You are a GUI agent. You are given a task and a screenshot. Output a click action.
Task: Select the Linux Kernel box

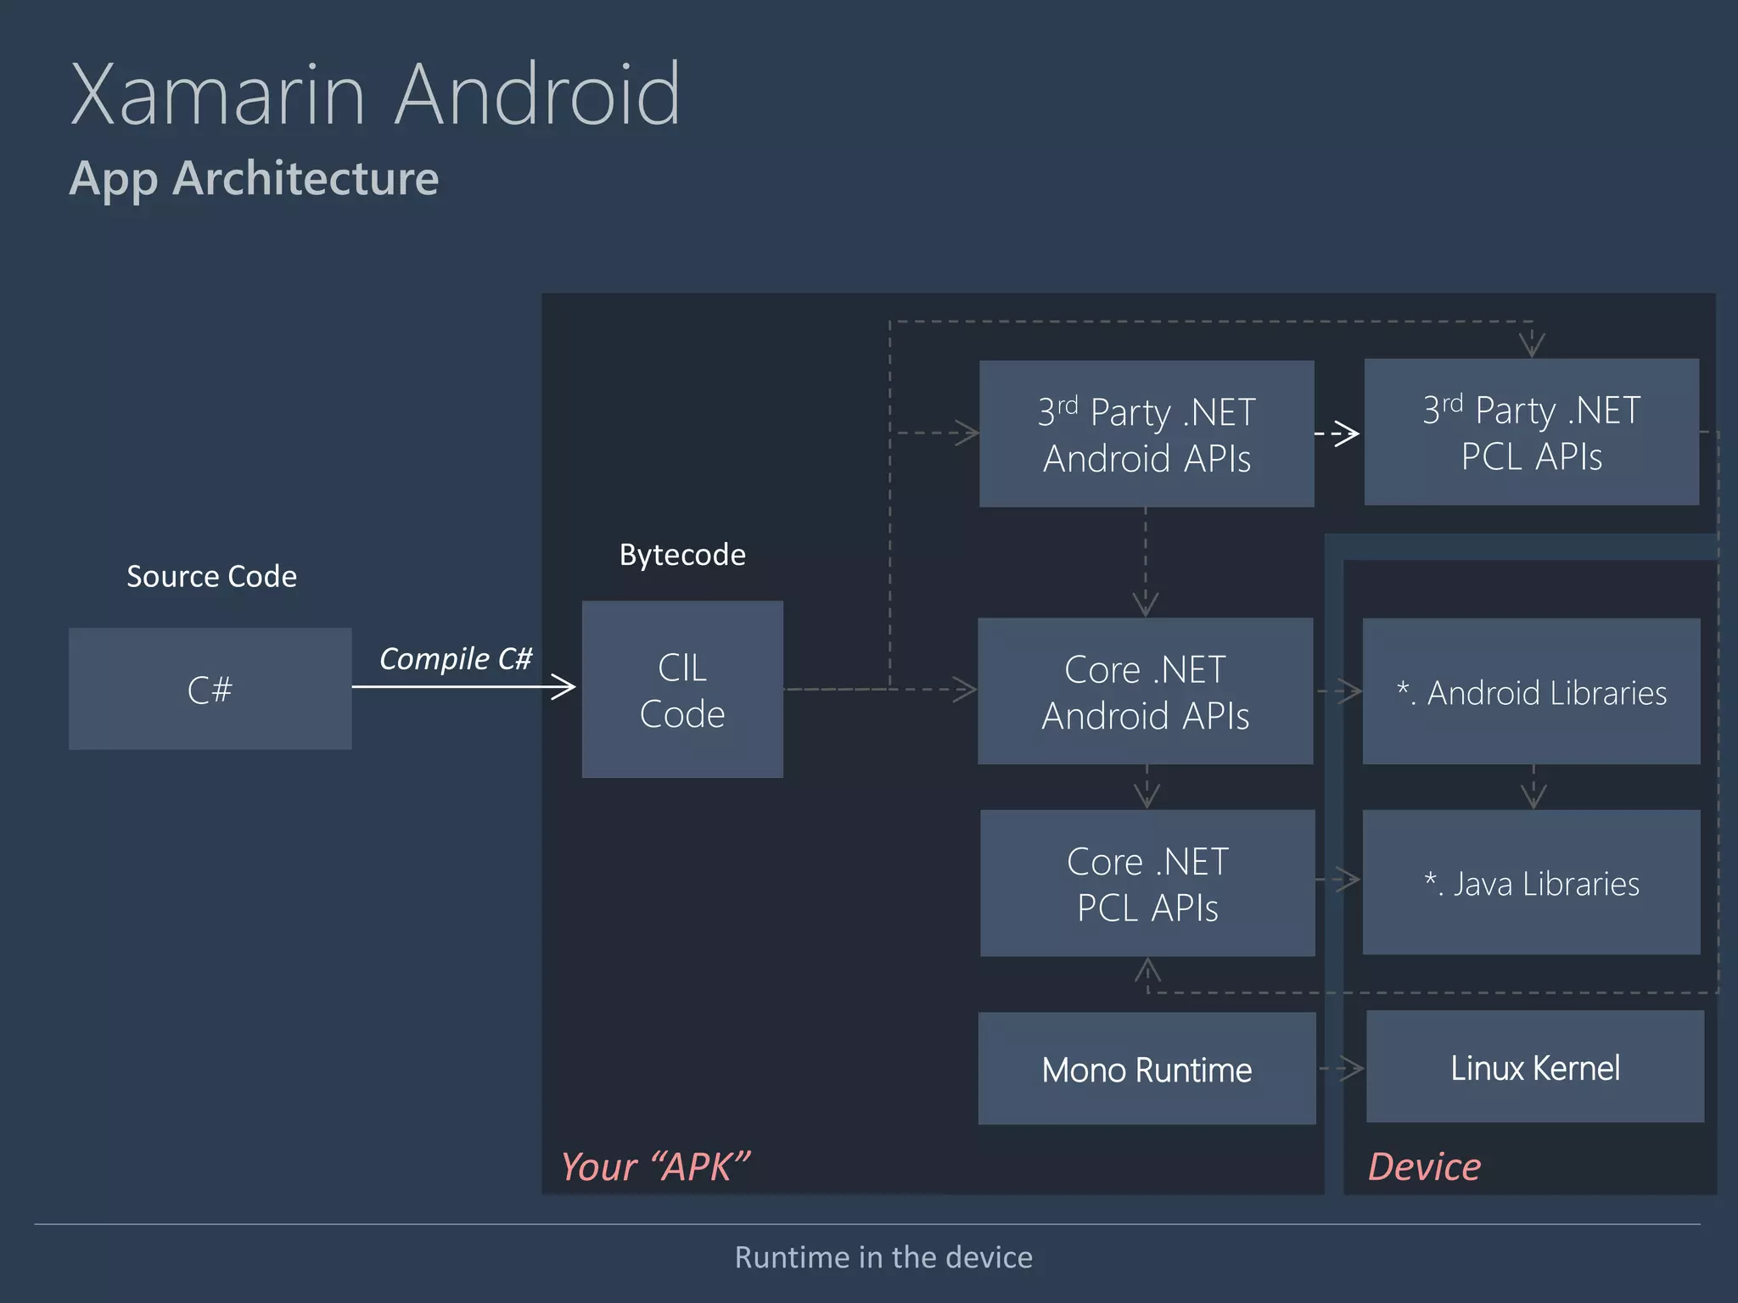coord(1535,1066)
